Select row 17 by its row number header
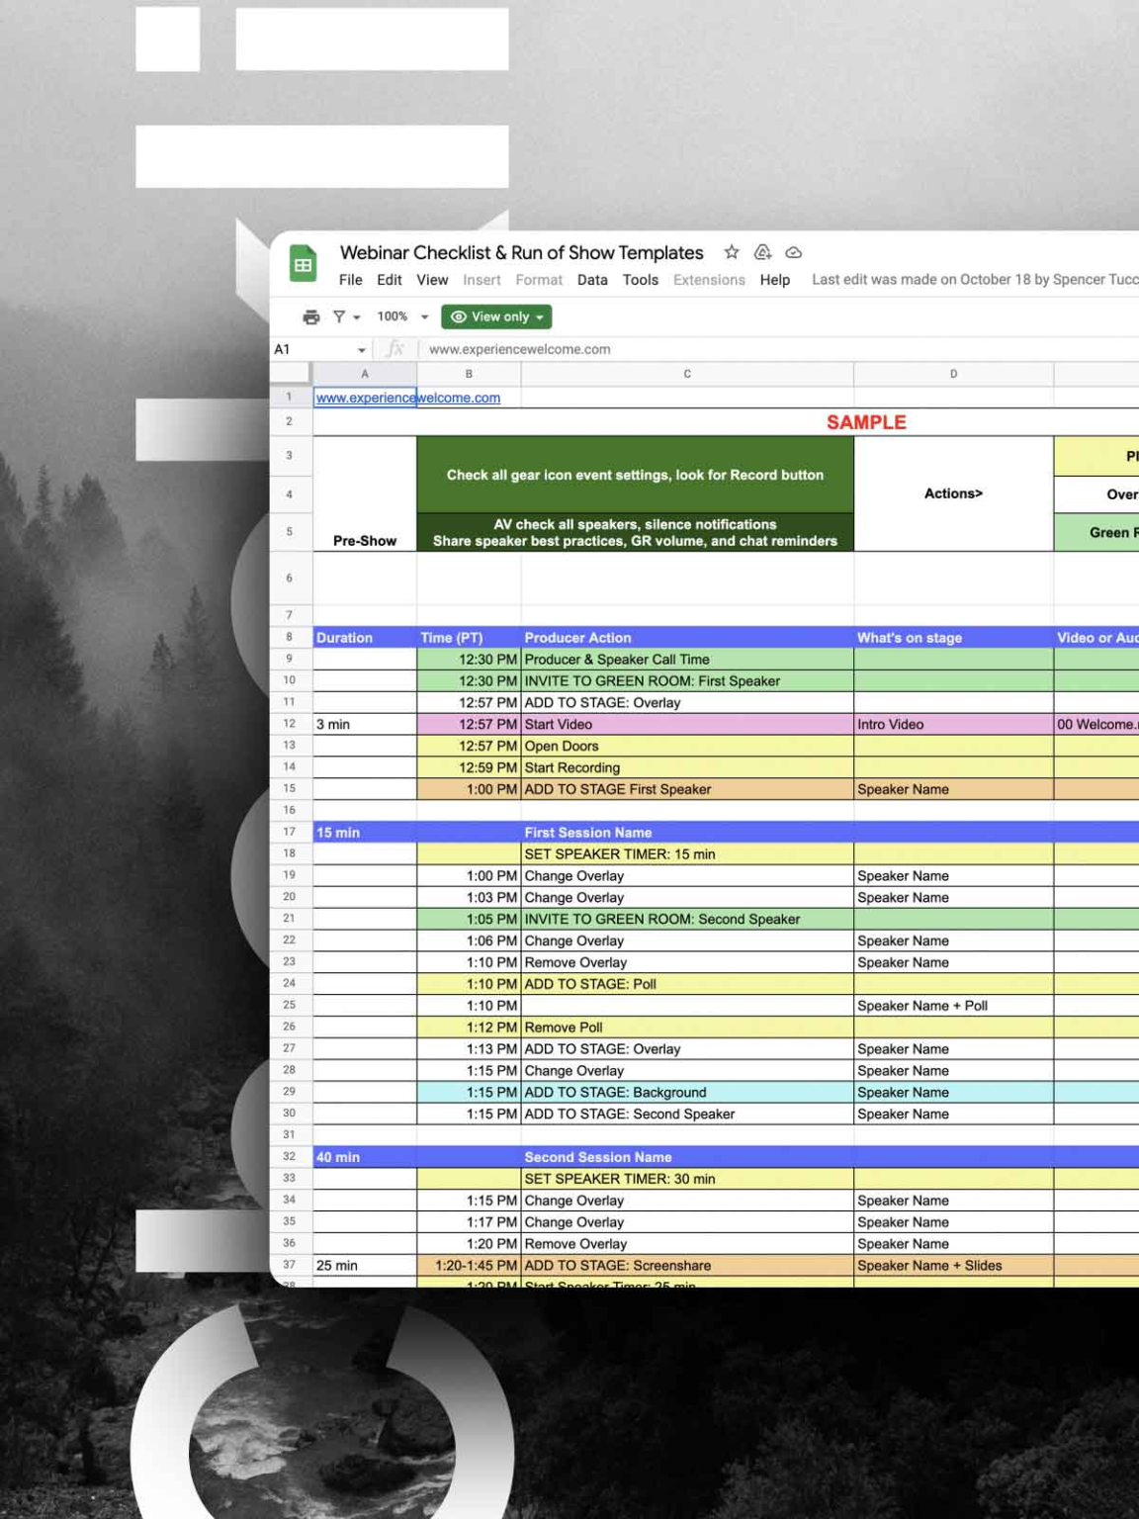 pos(289,832)
